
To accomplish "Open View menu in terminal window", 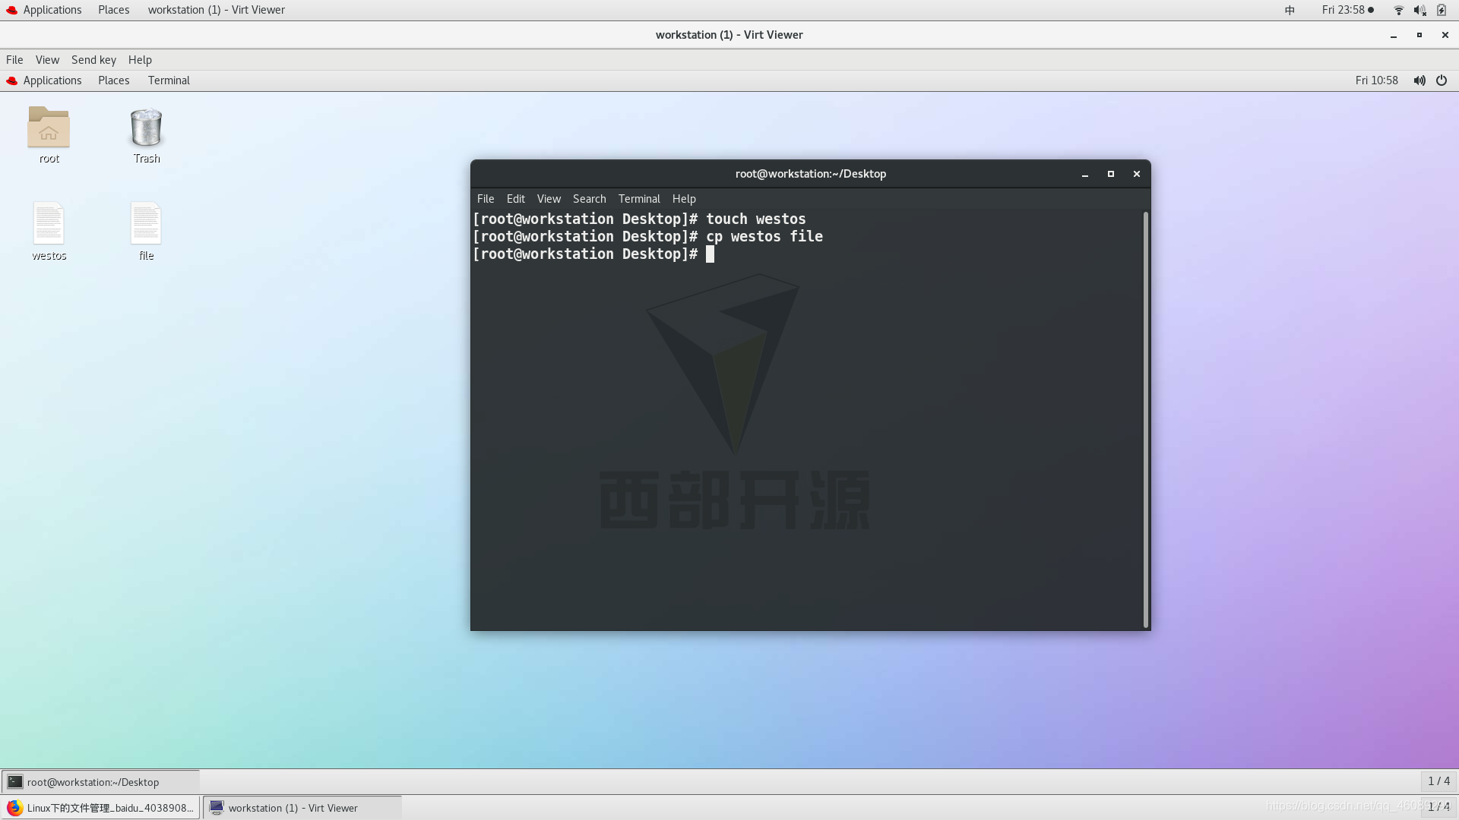I will [548, 197].
